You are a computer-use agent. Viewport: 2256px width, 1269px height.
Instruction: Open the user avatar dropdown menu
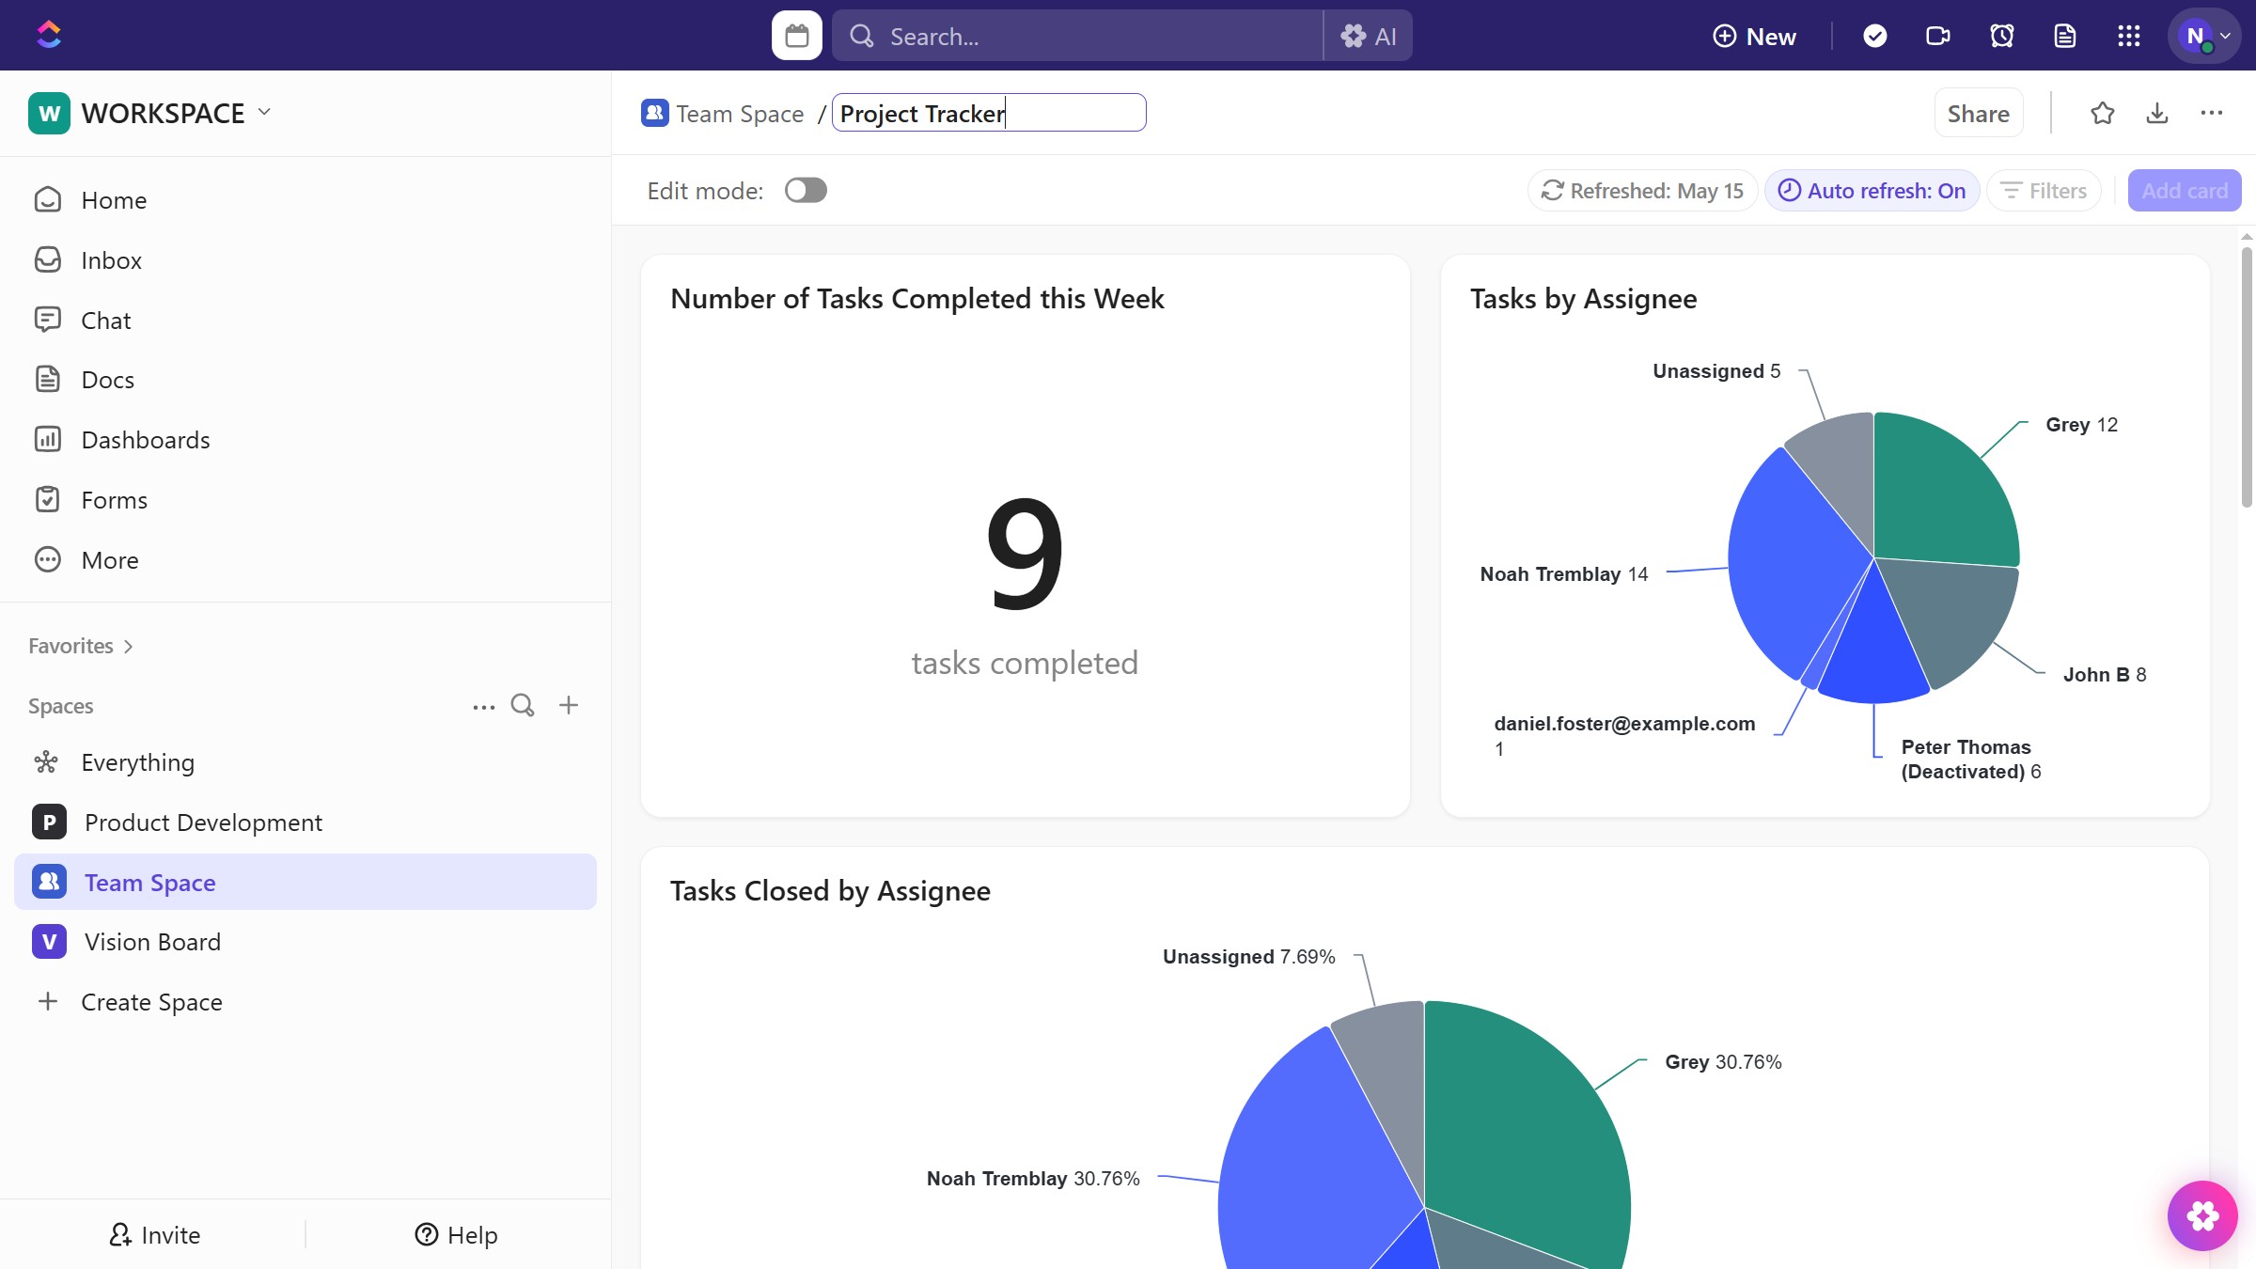(2204, 36)
